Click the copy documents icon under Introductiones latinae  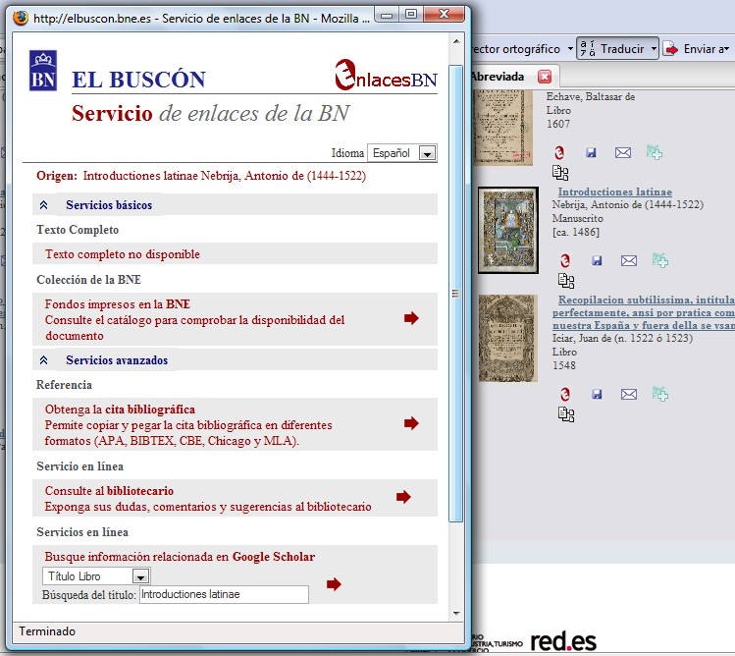point(566,281)
